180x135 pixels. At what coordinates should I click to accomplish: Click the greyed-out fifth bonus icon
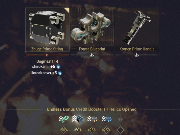coord(120,120)
